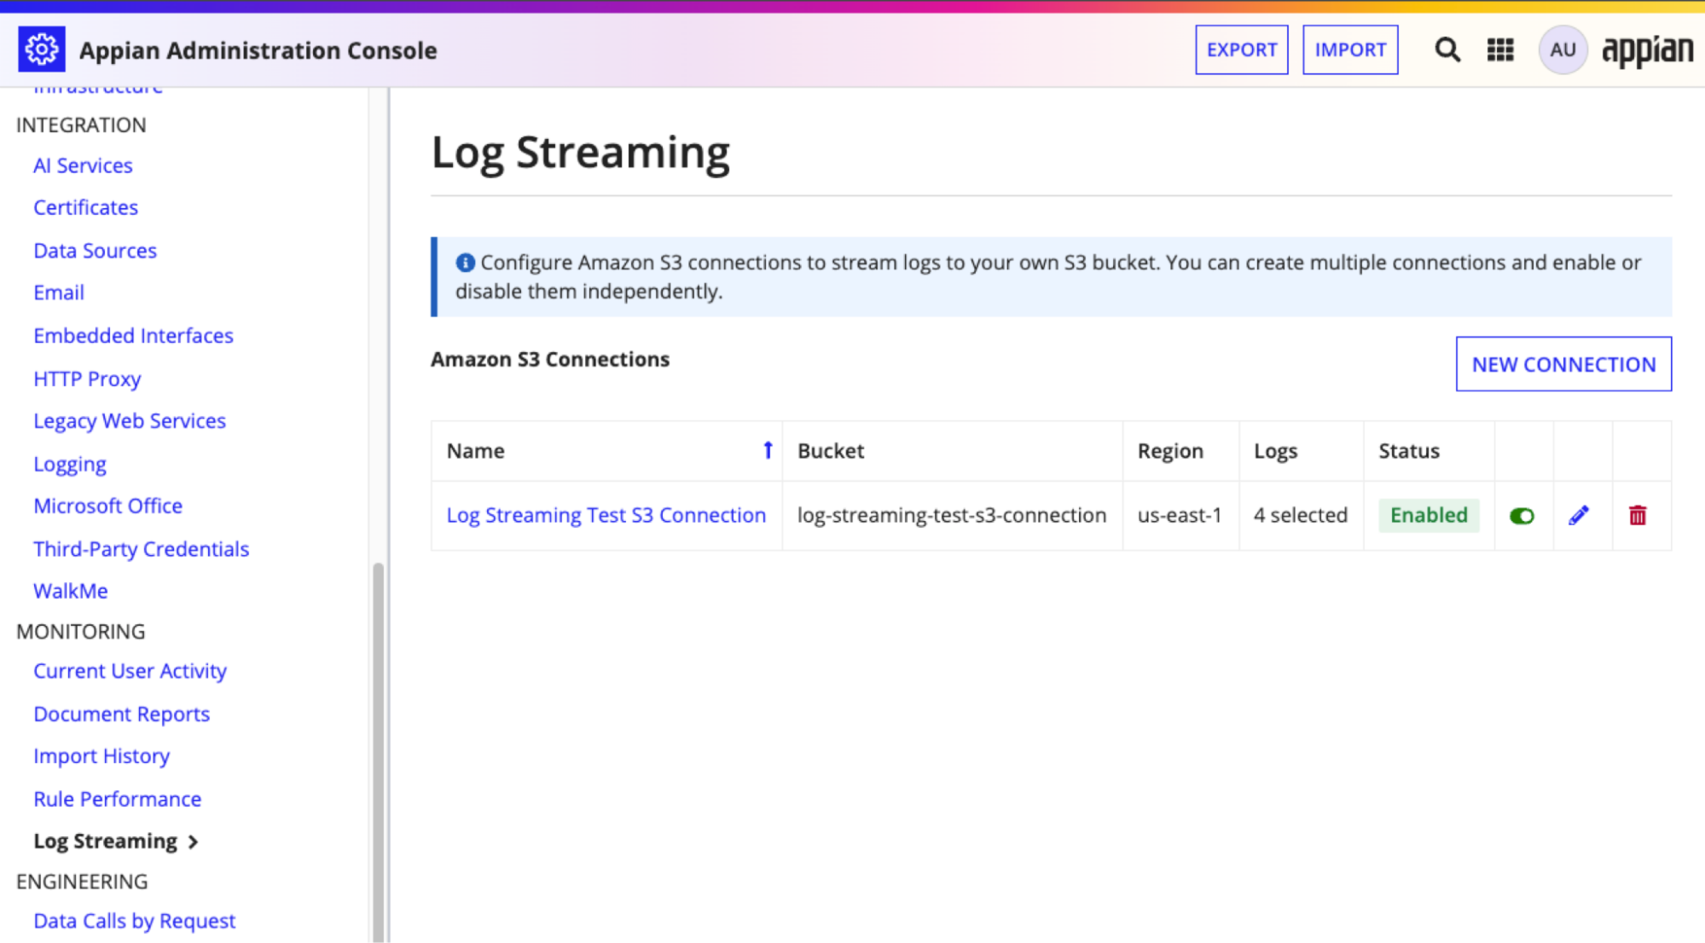
Task: Open the apps grid navigation icon
Action: point(1500,49)
